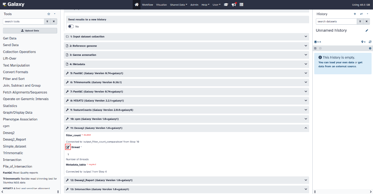Image resolution: width=373 pixels, height=194 pixels.
Task: Open Text Manipulation tool category
Action: click(16, 65)
